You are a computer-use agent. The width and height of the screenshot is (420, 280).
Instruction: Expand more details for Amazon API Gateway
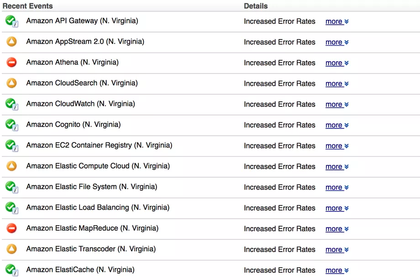coord(337,21)
